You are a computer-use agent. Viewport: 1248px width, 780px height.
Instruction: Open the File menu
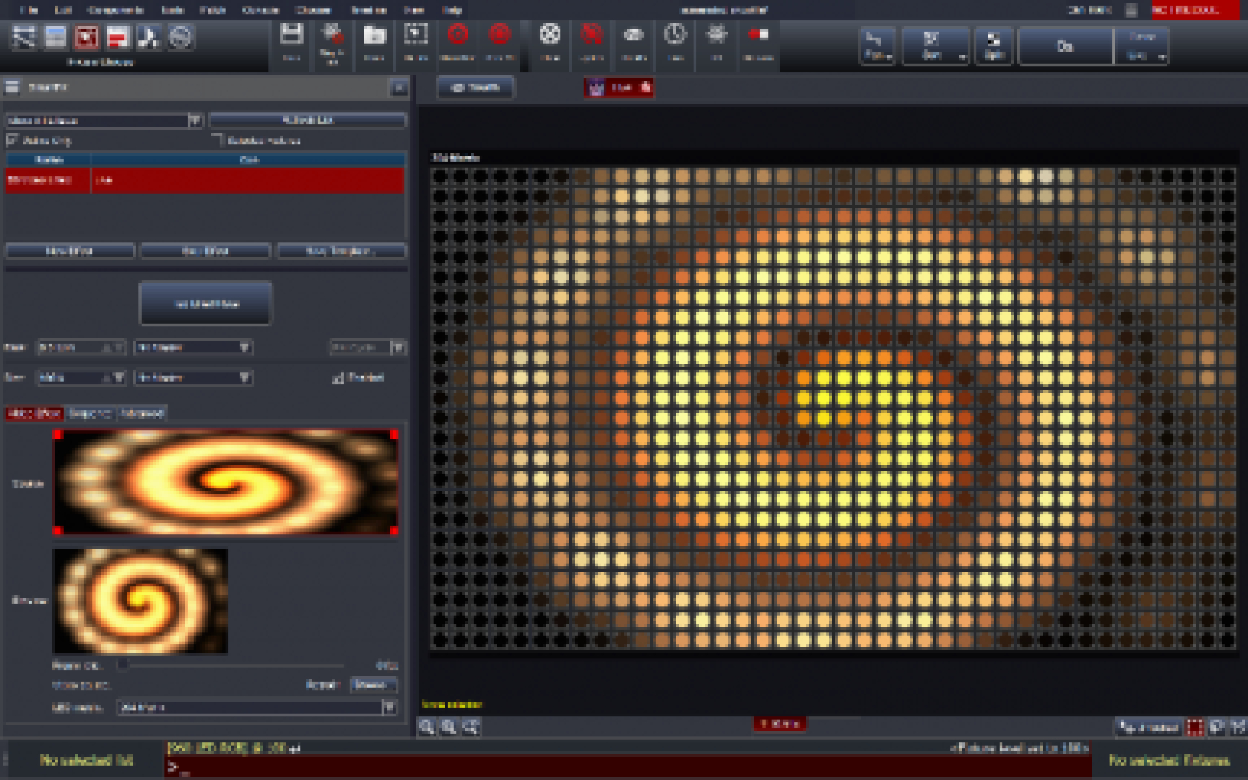tap(29, 10)
